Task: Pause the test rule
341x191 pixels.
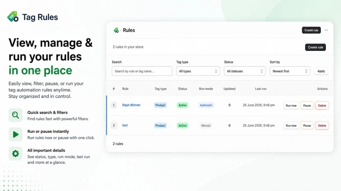Action: pyautogui.click(x=307, y=126)
